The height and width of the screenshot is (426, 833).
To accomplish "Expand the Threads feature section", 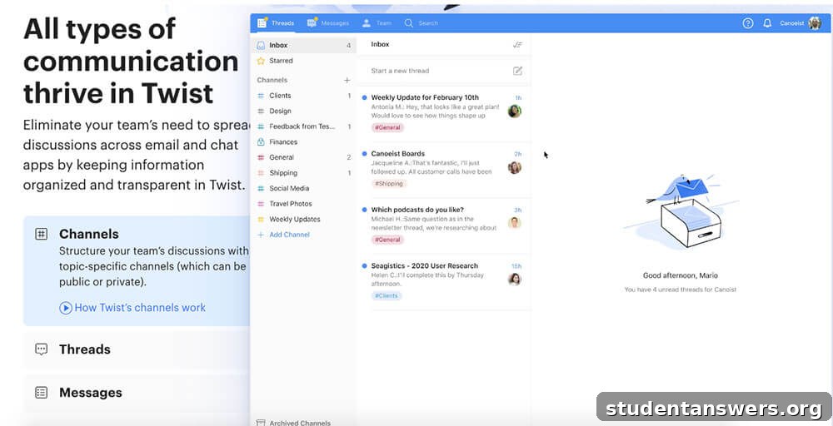I will point(137,349).
